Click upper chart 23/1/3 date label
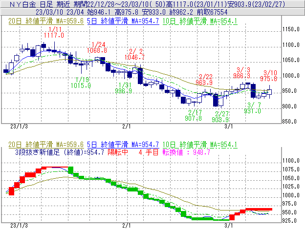The image size is (305, 232). (x=19, y=127)
